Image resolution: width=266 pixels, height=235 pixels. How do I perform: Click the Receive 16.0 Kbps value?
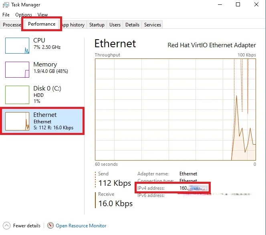coord(115,203)
